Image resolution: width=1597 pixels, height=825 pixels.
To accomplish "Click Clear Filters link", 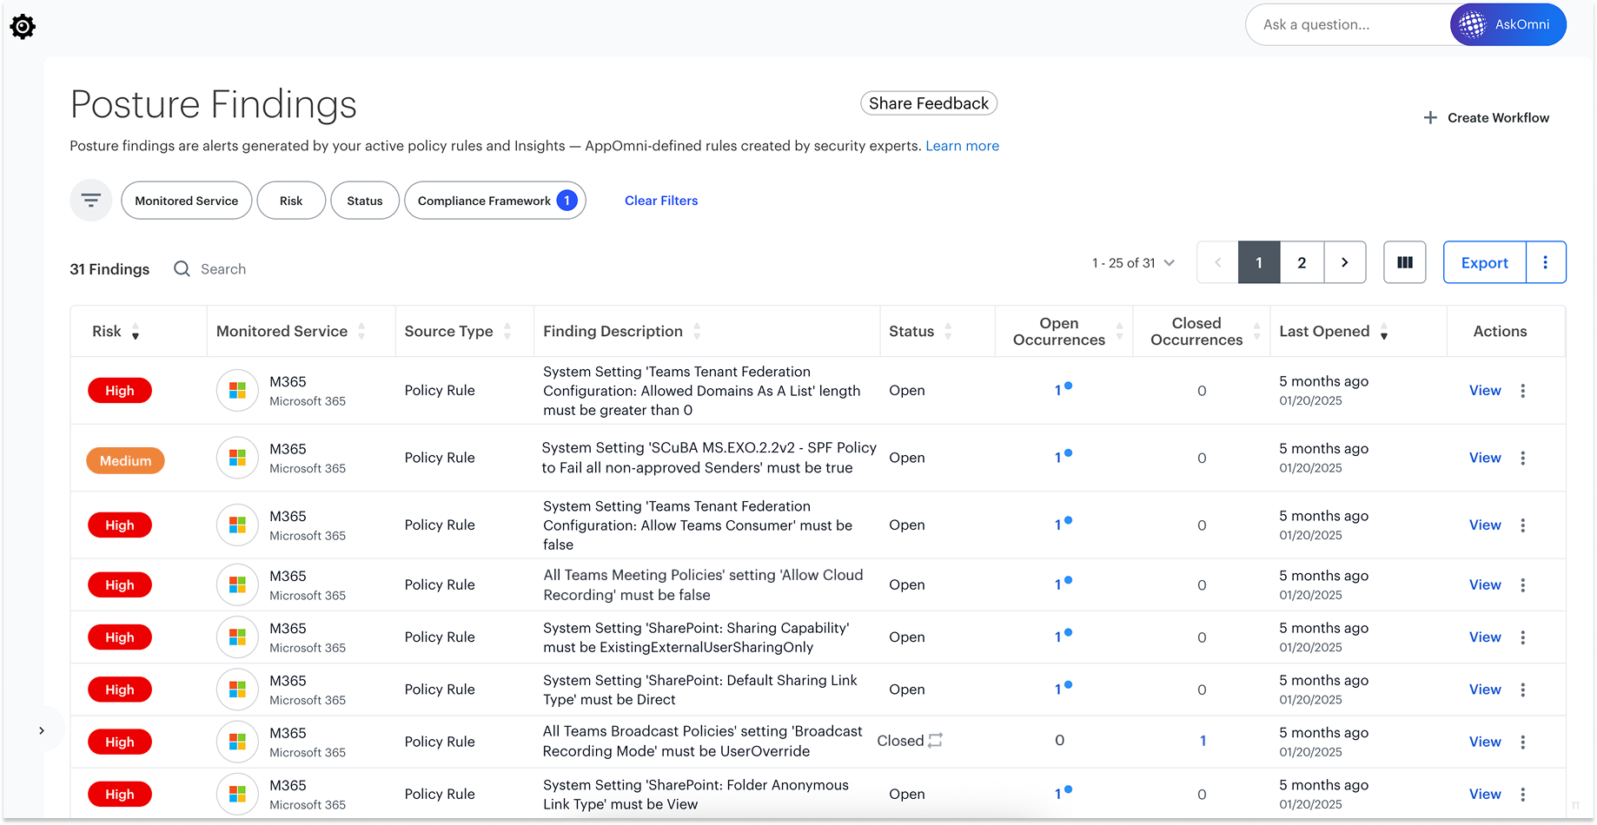I will pyautogui.click(x=661, y=201).
